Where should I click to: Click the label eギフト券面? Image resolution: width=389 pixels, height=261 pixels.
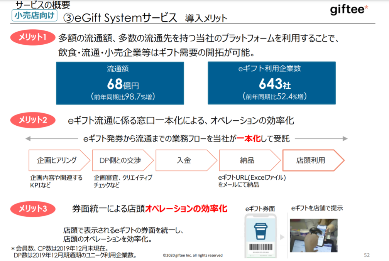[260, 209]
